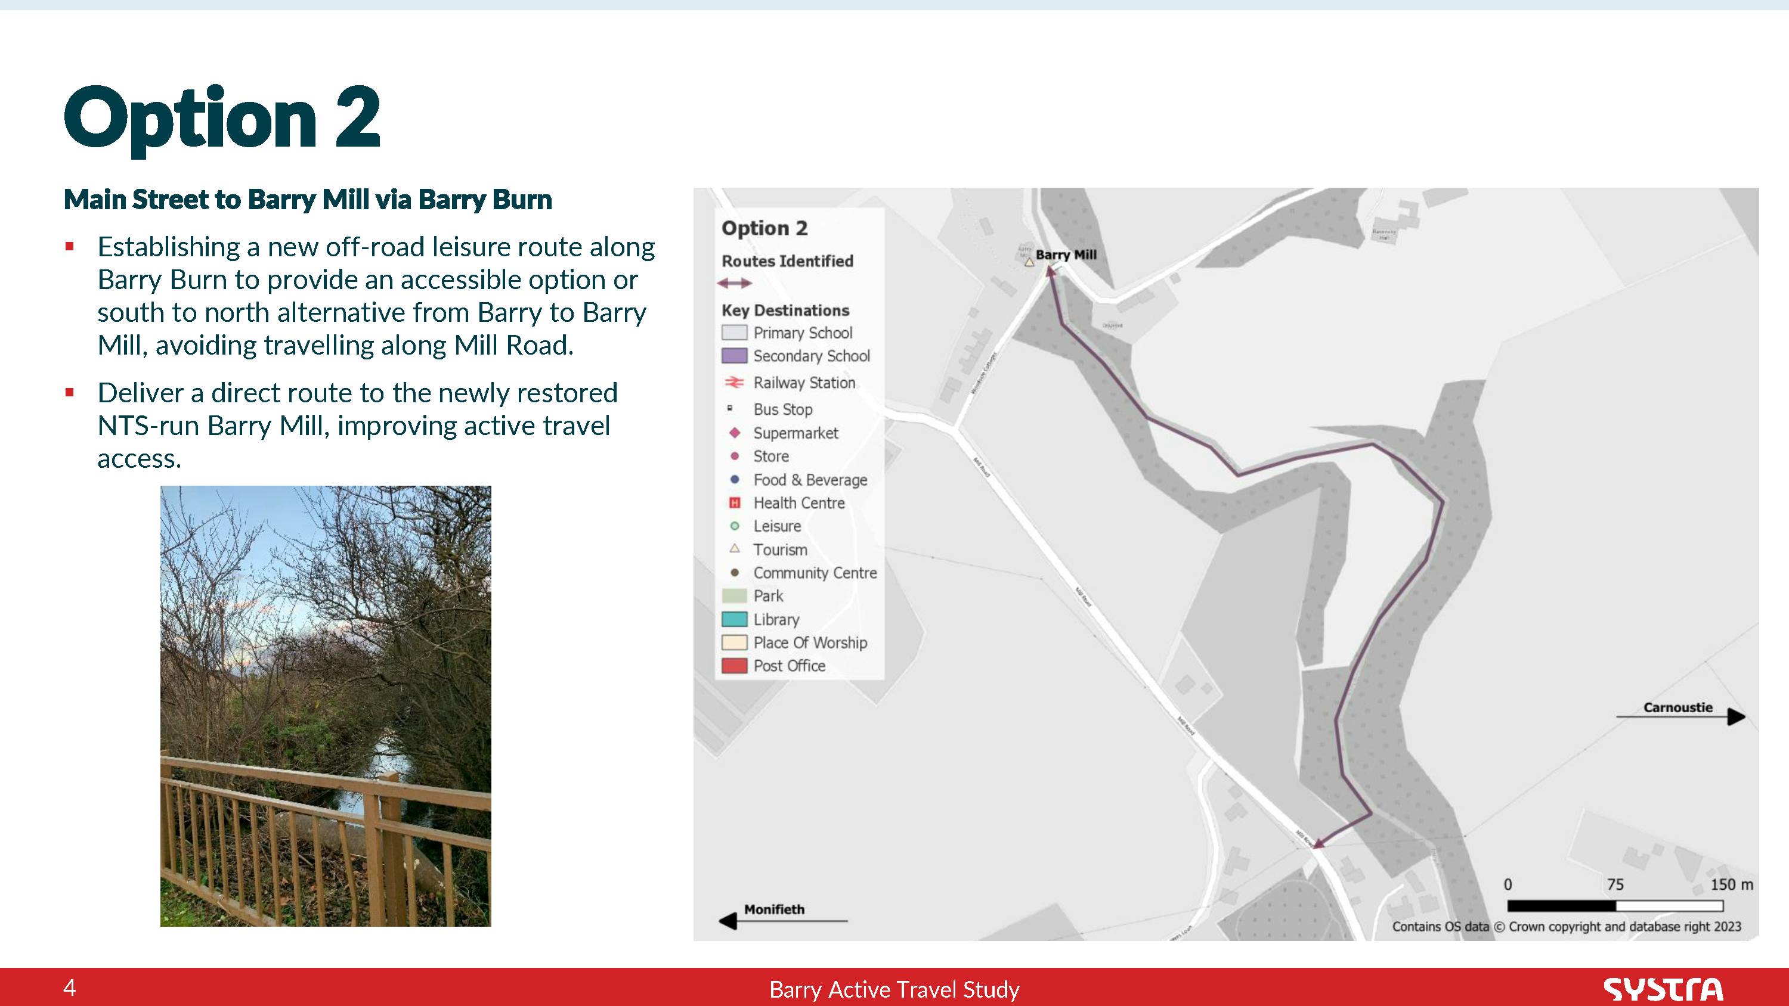Click the red Health Centre H icon

coord(734,502)
